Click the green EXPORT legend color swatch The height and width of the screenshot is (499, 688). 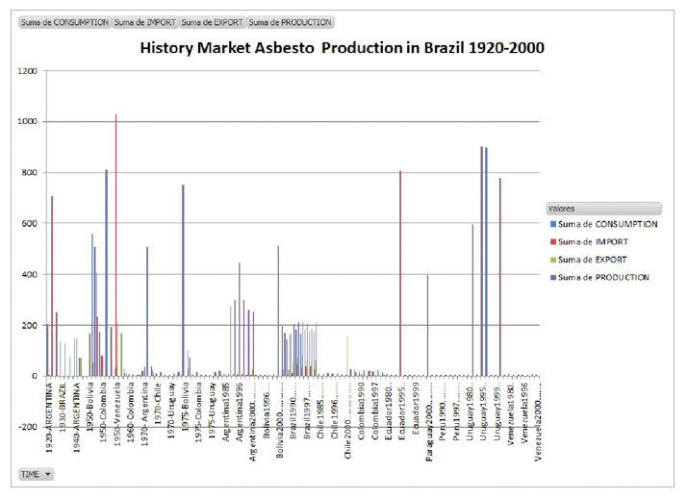(551, 259)
